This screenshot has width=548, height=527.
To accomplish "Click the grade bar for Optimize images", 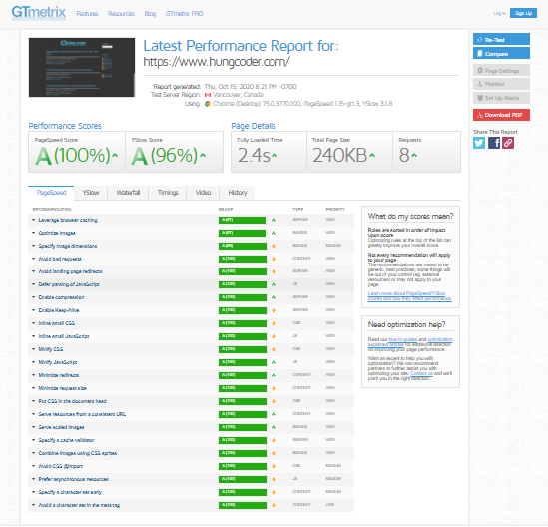I will [242, 233].
